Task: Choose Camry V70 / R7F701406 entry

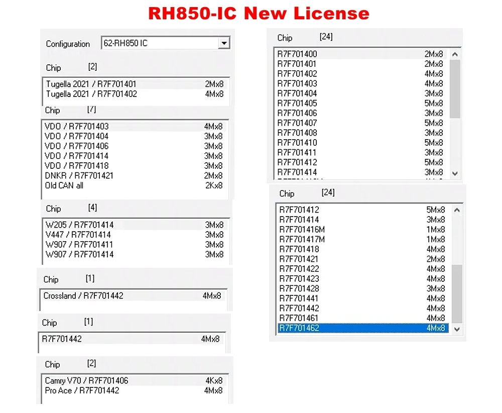Action: [x=86, y=381]
